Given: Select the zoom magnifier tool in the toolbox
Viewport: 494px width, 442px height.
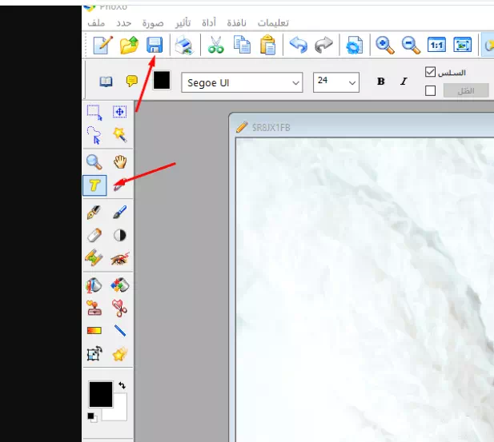Looking at the screenshot, I should coord(94,162).
